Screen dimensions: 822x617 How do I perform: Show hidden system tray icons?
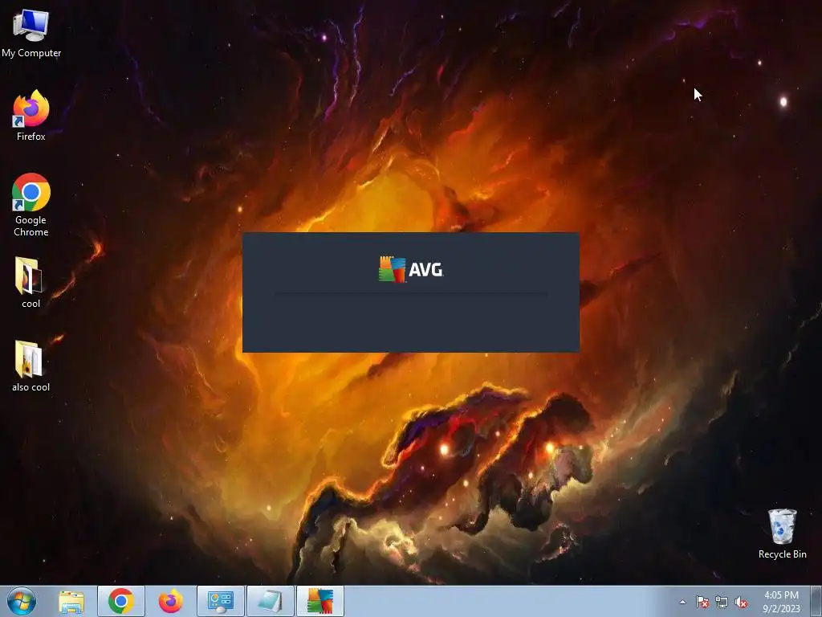coord(682,602)
